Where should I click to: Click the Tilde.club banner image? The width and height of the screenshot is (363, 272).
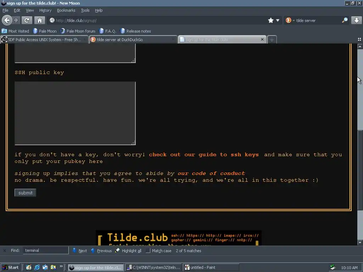[x=179, y=238]
